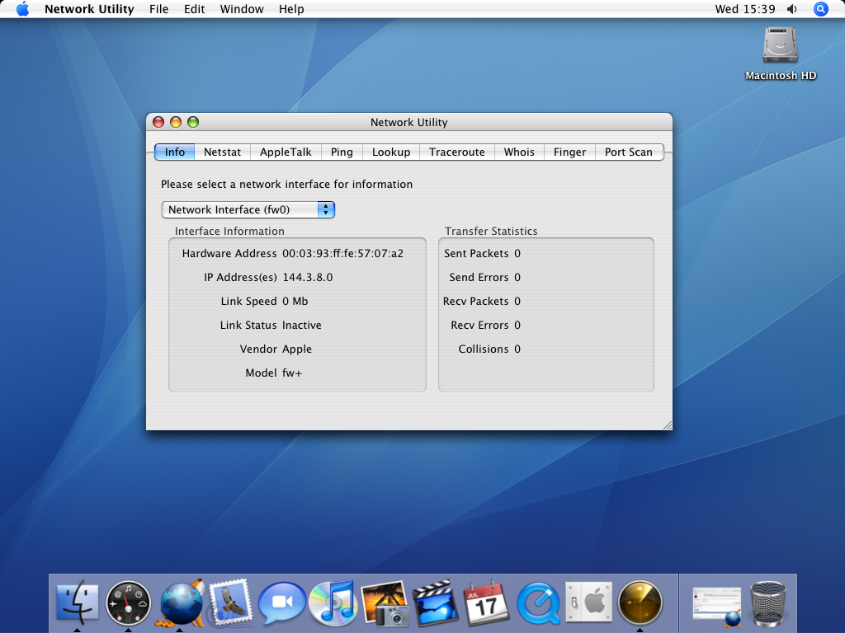The width and height of the screenshot is (845, 633).
Task: Open System Preferences from the Dock
Action: (588, 603)
